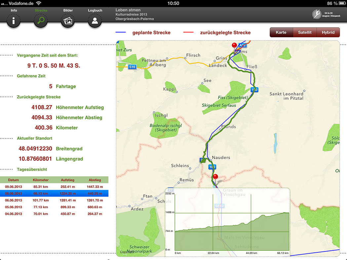Image resolution: width=347 pixels, height=260 pixels.
Task: Tap the Aufstieg column header
Action: (x=68, y=180)
